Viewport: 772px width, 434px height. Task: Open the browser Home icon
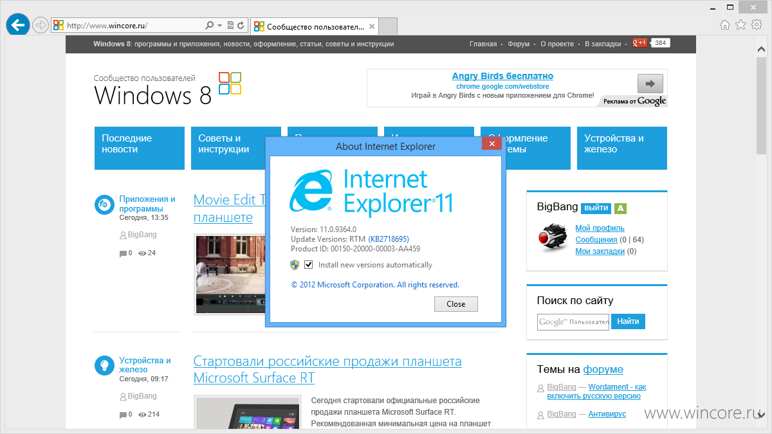[725, 25]
